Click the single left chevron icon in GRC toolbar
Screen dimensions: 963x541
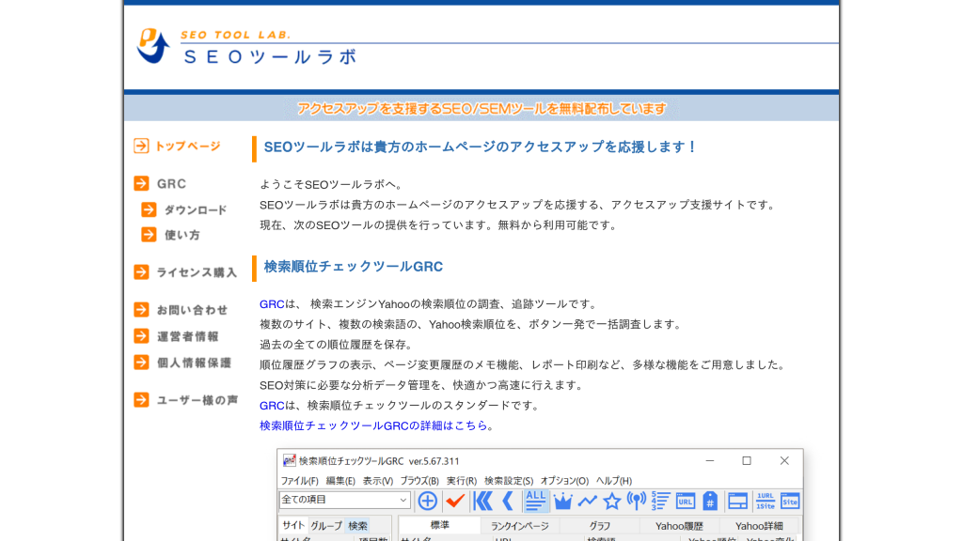tap(508, 502)
